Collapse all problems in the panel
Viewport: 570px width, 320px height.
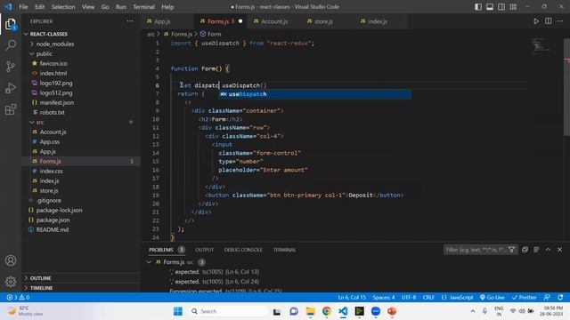[x=525, y=250]
